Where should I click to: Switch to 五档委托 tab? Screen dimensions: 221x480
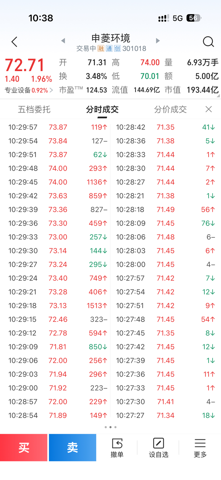[x=34, y=110]
